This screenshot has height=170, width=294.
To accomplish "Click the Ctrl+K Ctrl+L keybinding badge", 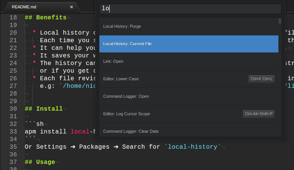I will [262, 79].
